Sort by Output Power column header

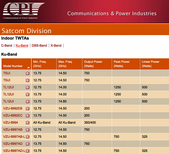tap(93, 64)
